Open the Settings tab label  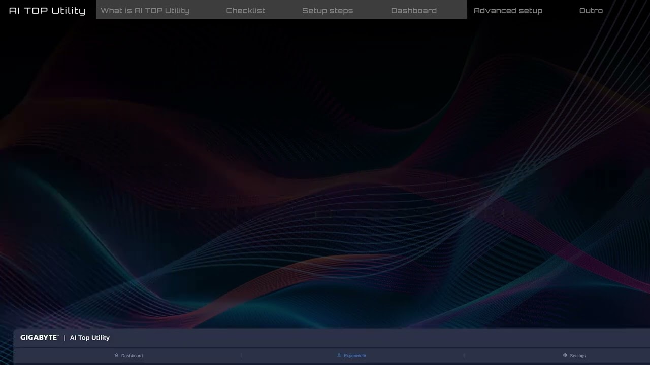click(x=577, y=356)
